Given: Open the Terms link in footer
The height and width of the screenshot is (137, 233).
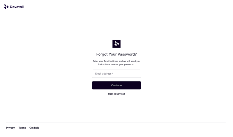Looking at the screenshot, I should point(22,128).
